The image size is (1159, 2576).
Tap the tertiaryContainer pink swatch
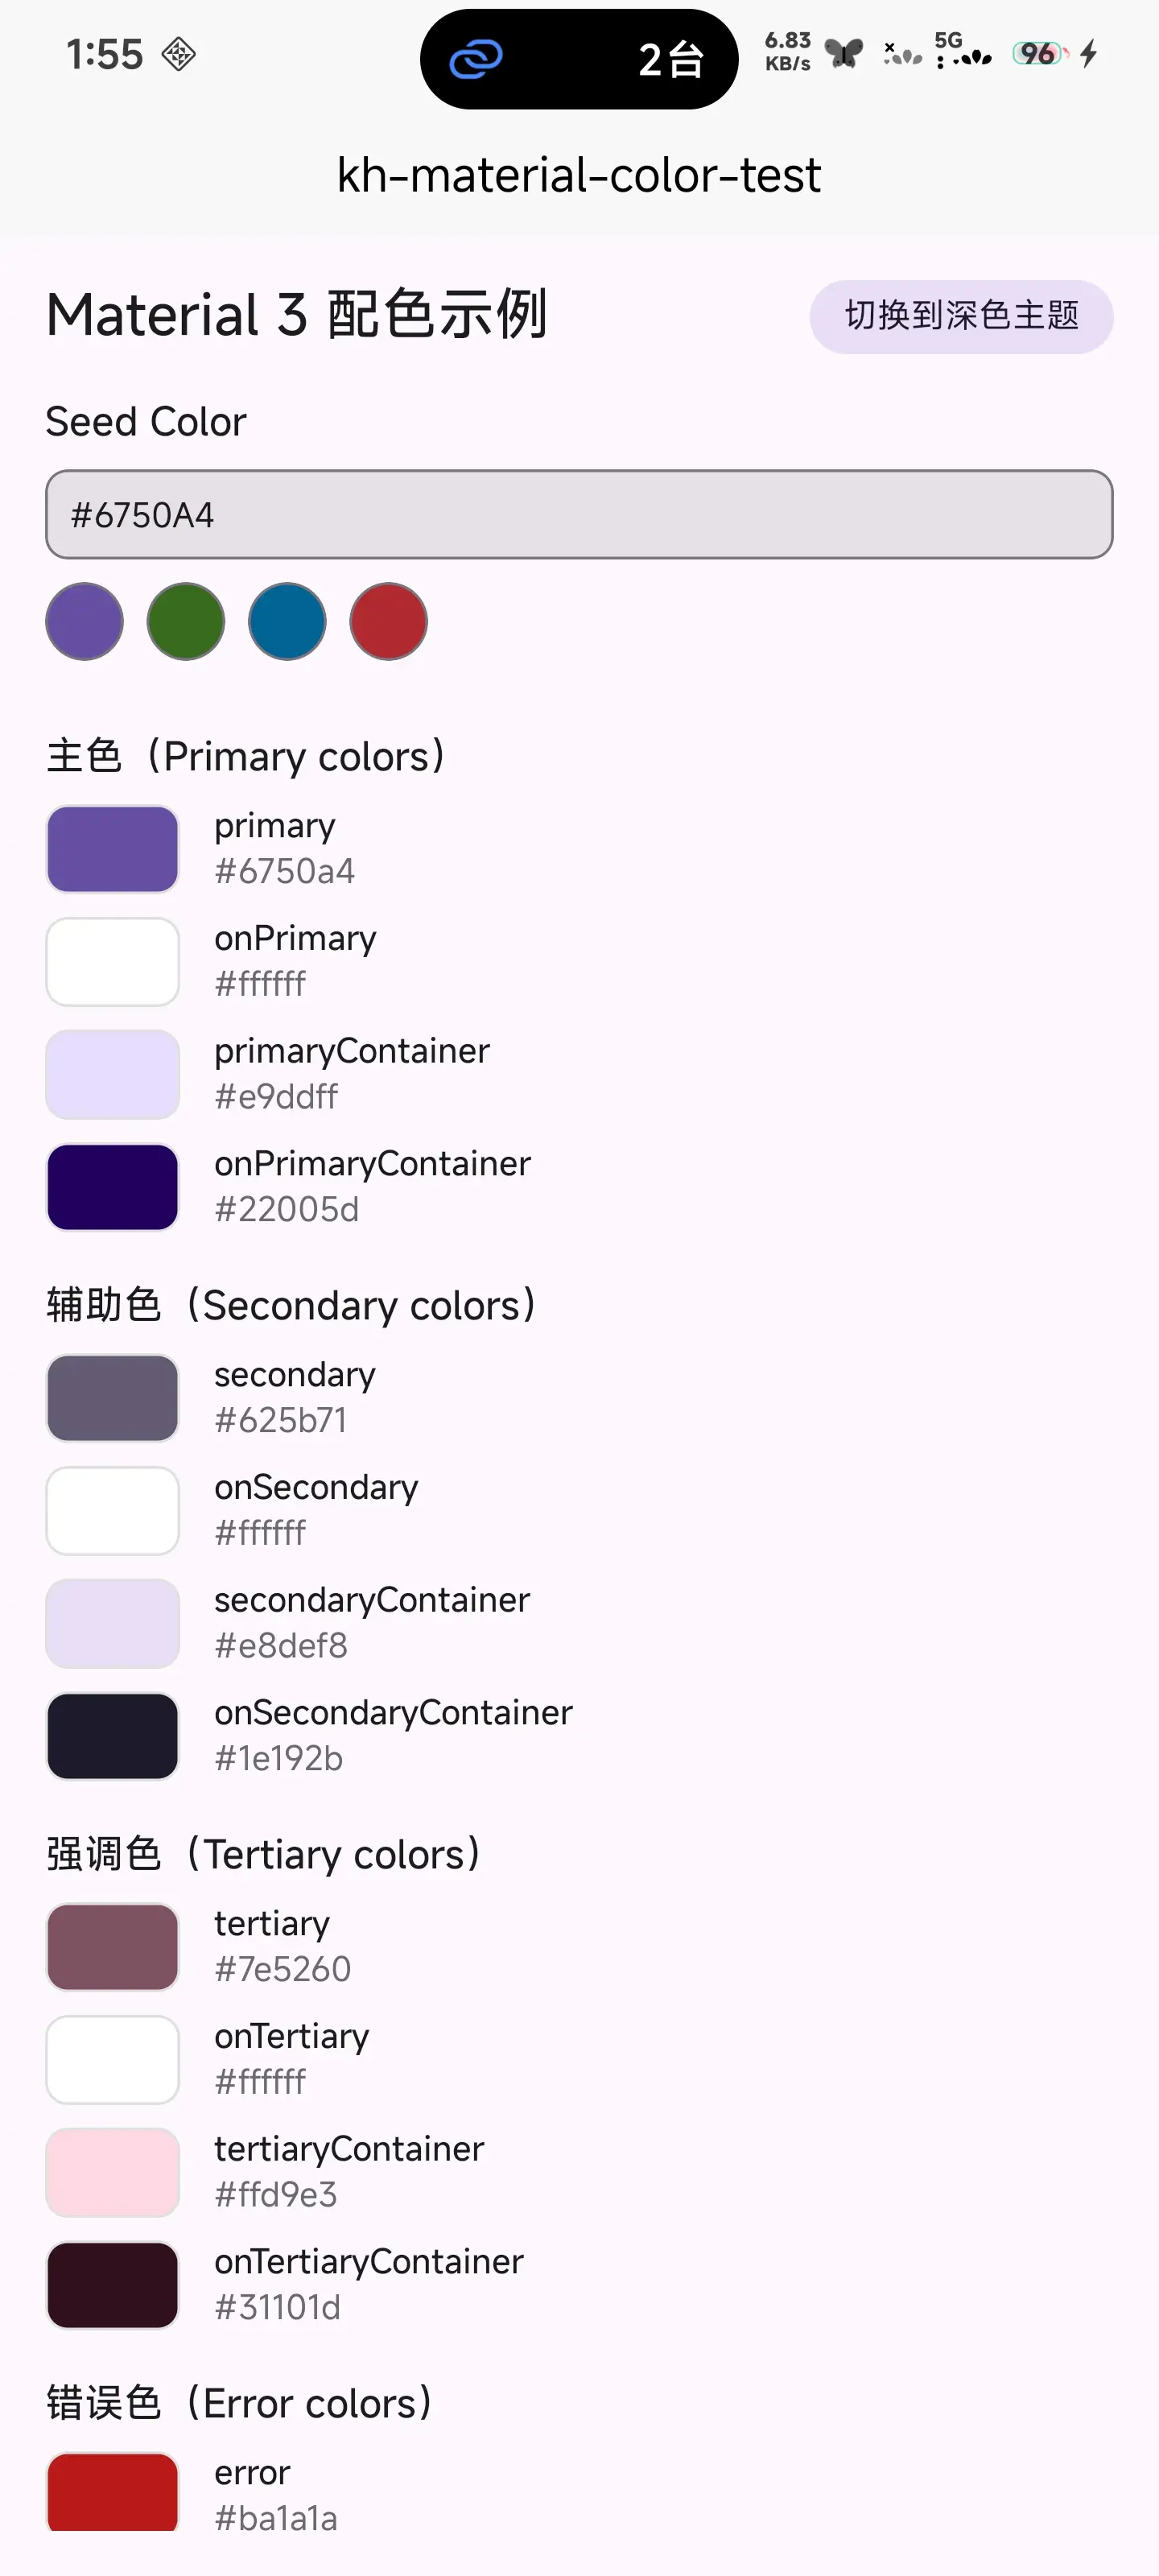[x=113, y=2173]
